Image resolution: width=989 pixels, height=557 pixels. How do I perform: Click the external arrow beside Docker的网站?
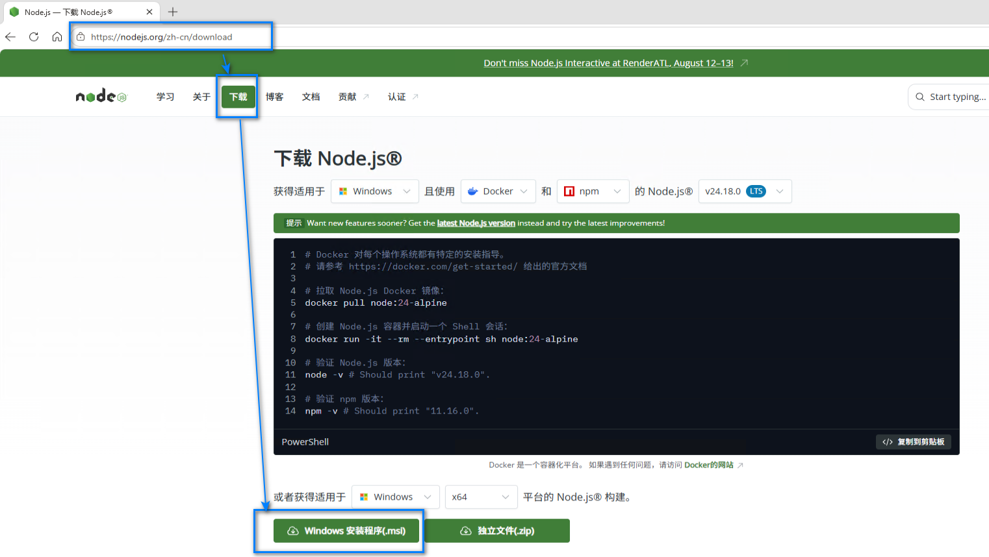pos(741,465)
